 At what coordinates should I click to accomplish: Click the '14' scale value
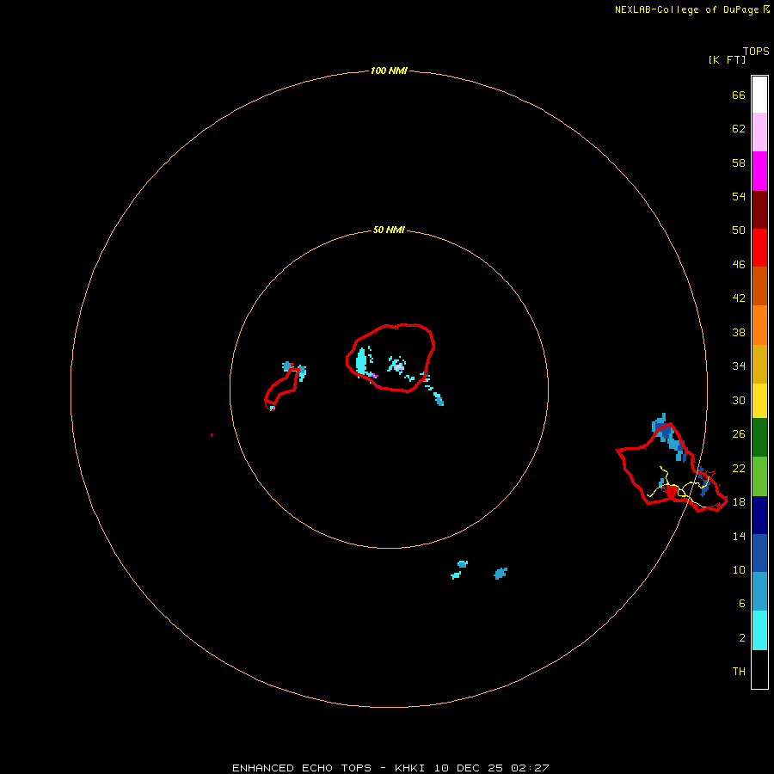pos(739,536)
